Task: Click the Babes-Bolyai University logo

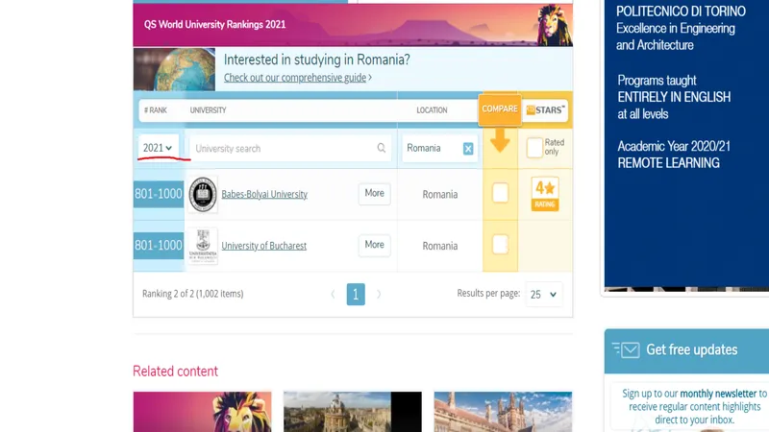Action: pos(203,194)
